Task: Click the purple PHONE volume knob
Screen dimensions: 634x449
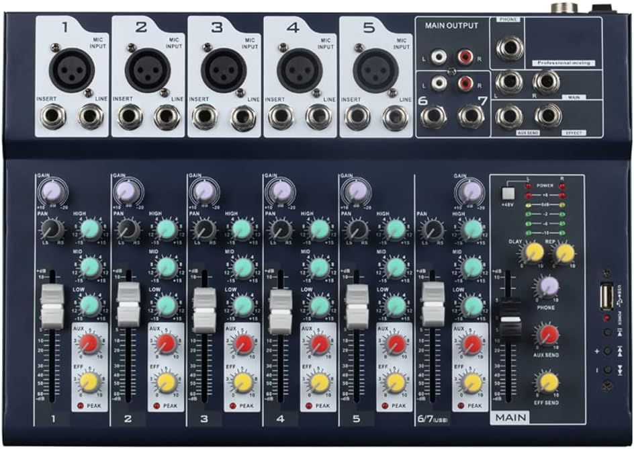Action: (x=549, y=288)
